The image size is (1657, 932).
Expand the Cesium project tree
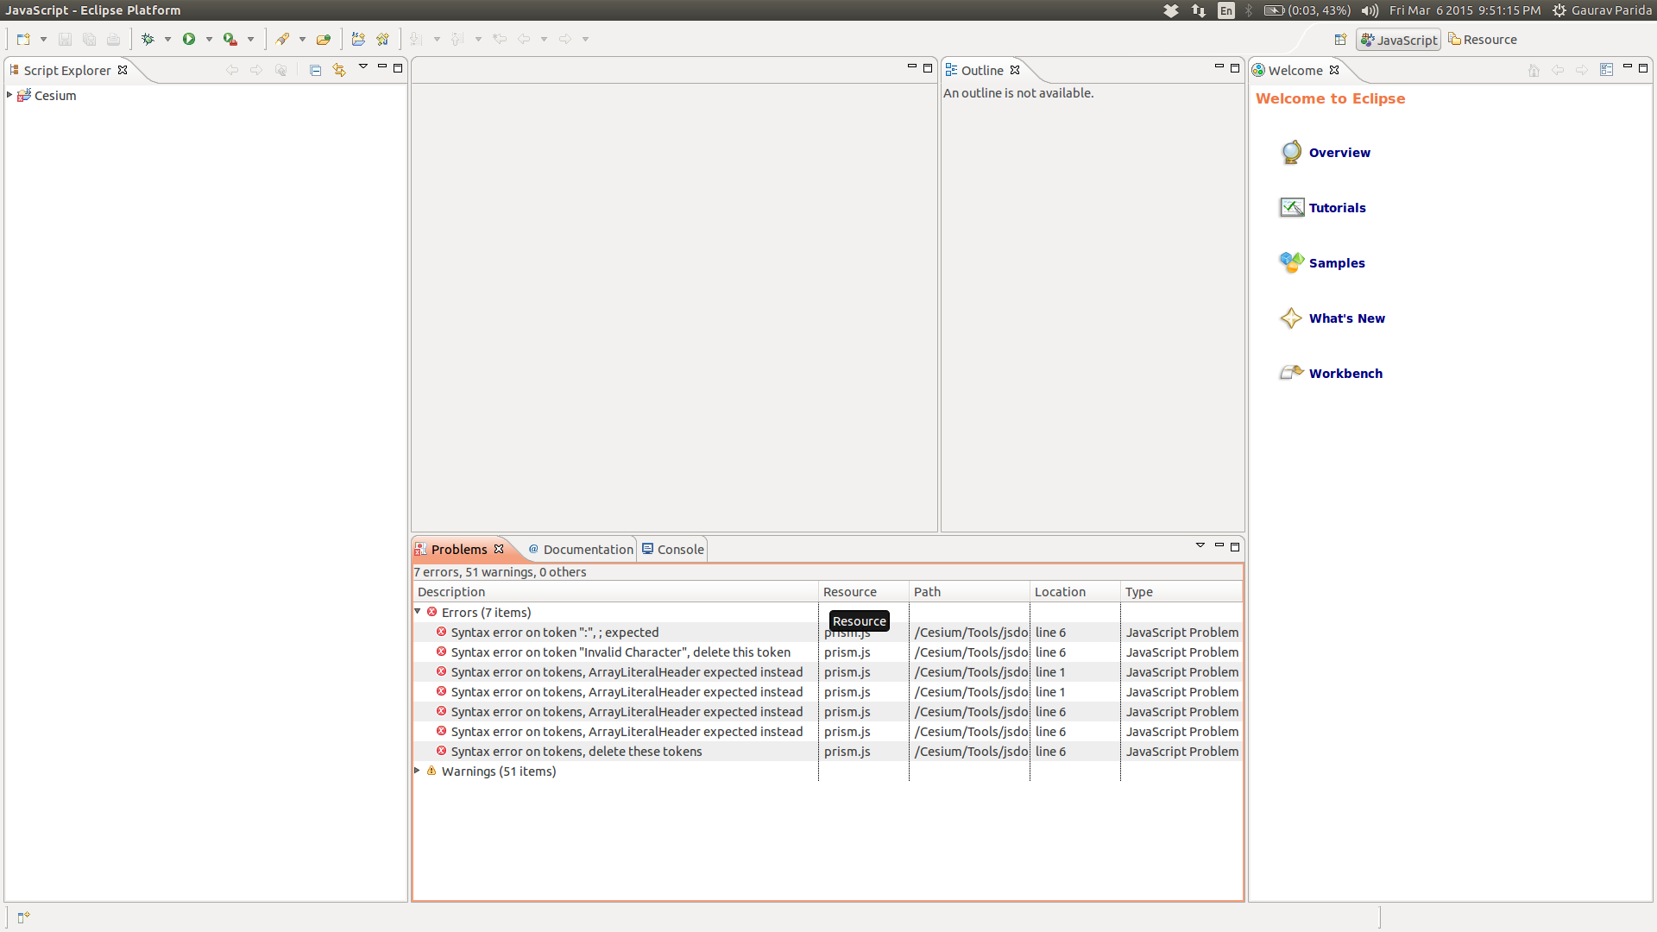tap(9, 95)
